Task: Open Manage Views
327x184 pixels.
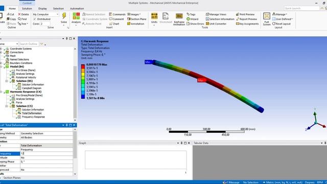Action: [x=216, y=14]
